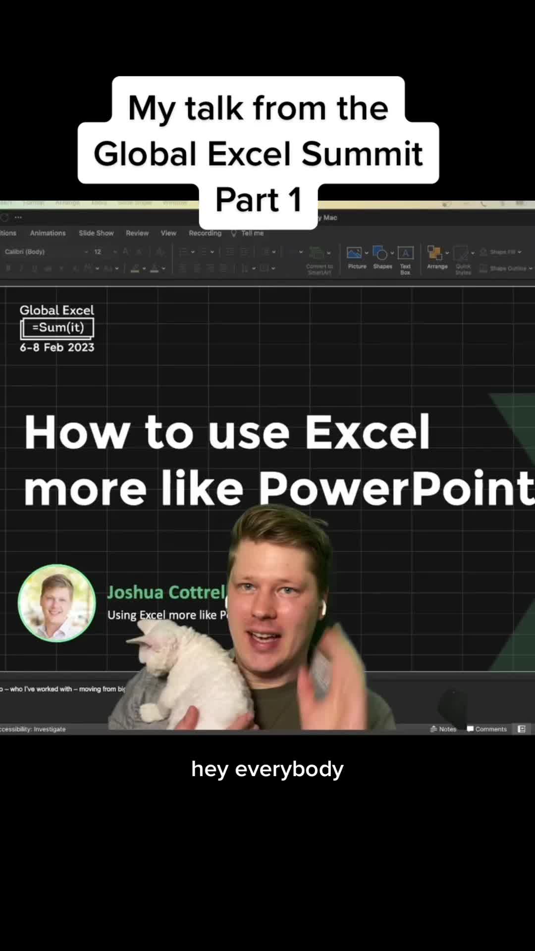Click the Clear Formatting icon

pos(160,252)
